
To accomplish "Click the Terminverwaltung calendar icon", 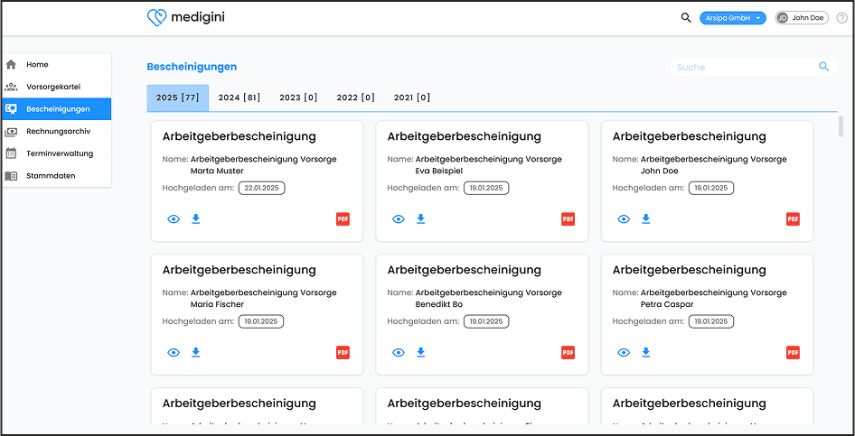I will coord(11,153).
